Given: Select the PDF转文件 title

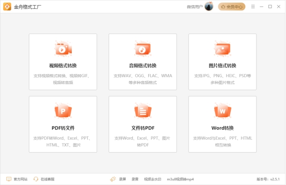Looking at the screenshot, I should (63, 128).
